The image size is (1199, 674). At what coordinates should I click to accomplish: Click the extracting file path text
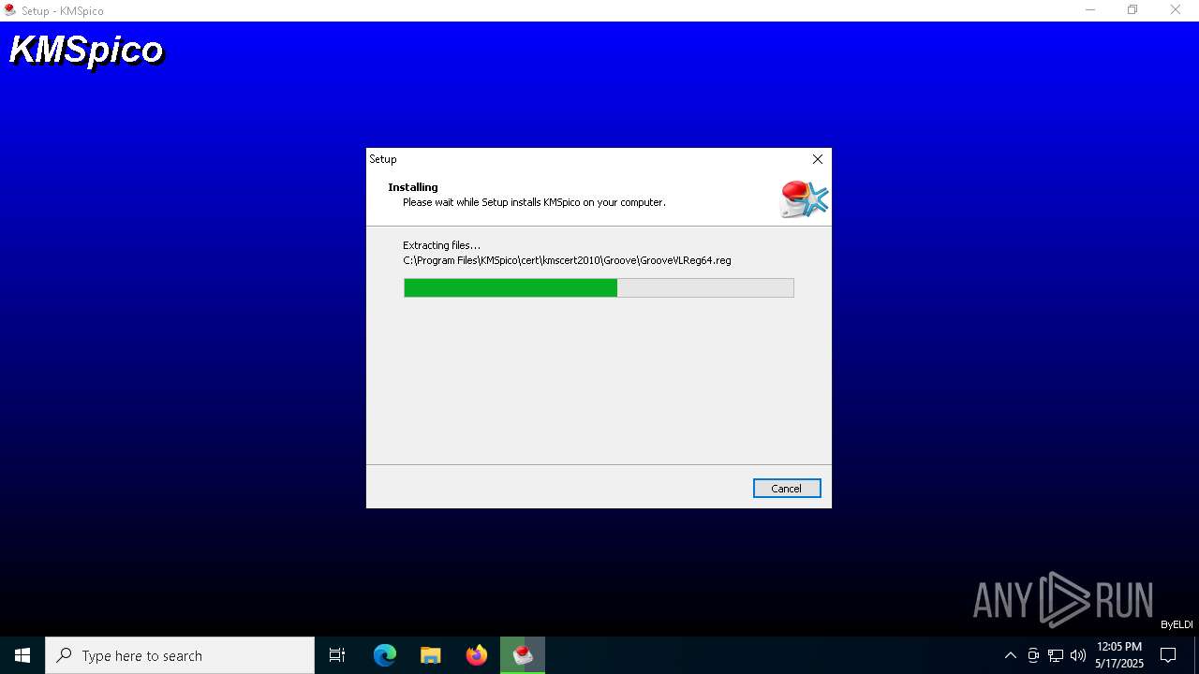pos(567,260)
